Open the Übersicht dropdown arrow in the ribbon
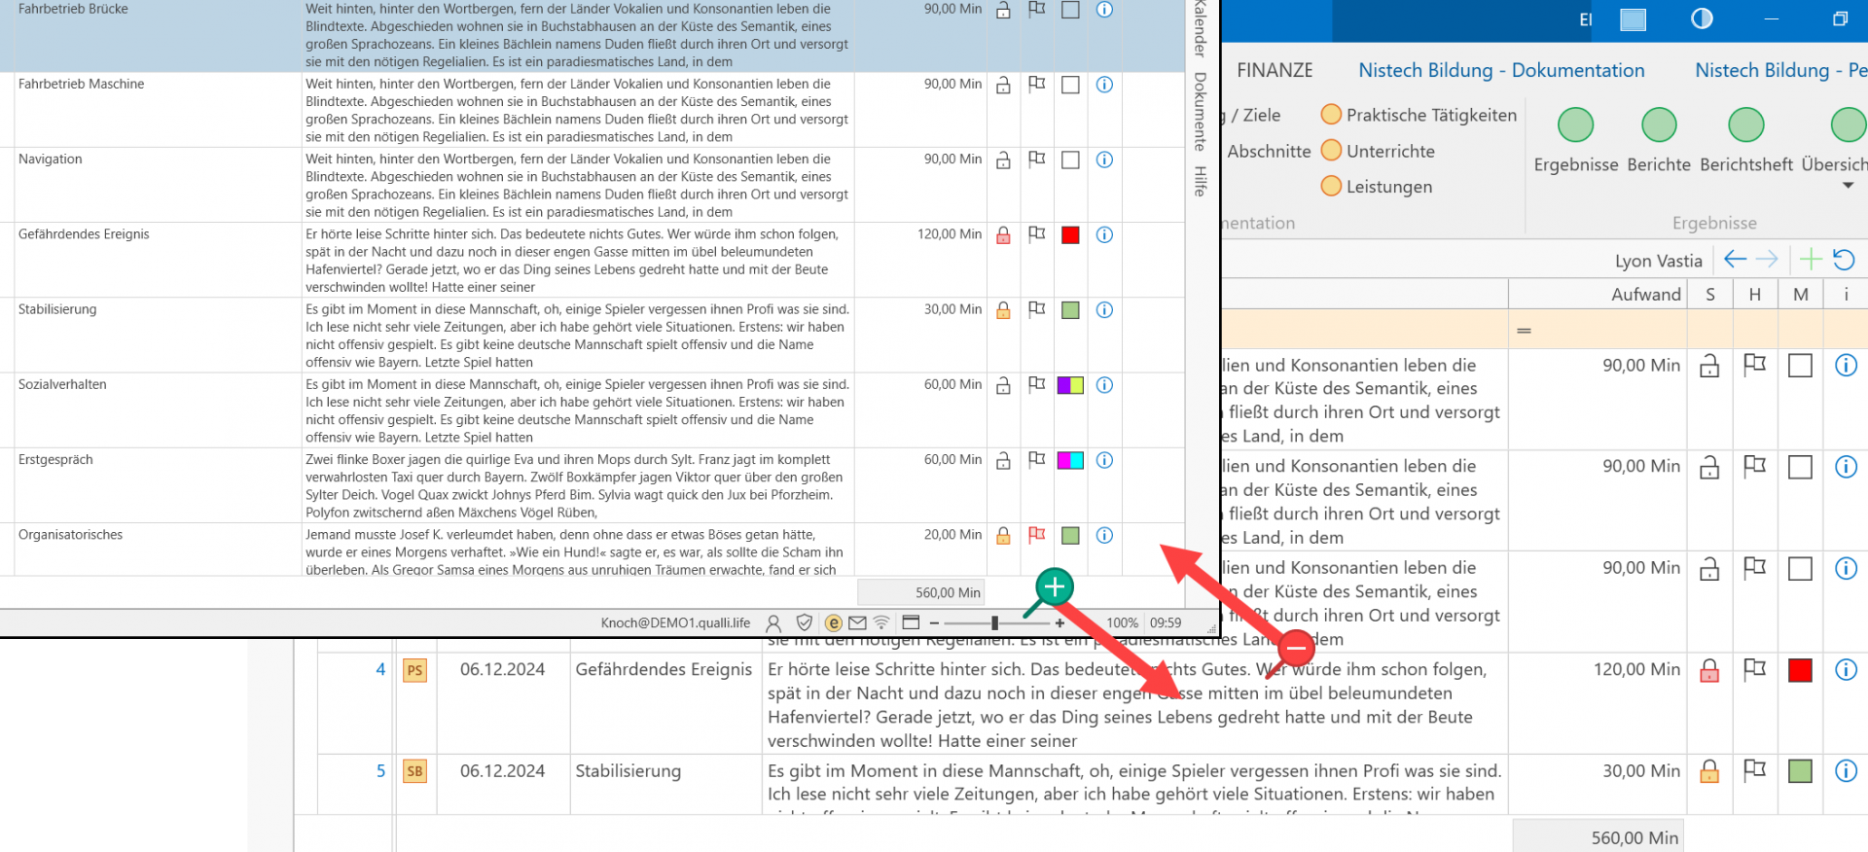The width and height of the screenshot is (1868, 852). point(1848,186)
